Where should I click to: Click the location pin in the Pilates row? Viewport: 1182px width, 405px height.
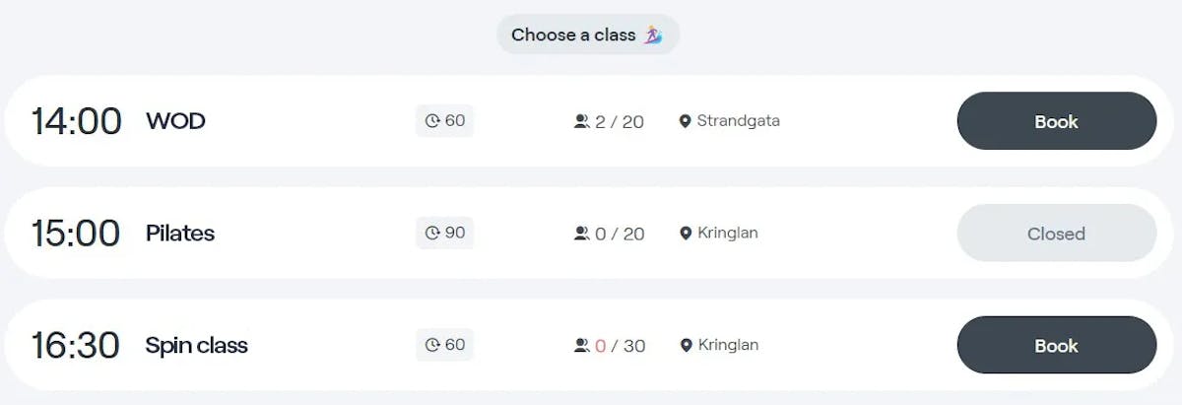point(686,234)
